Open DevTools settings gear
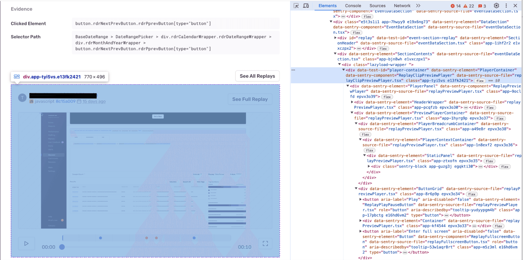 click(496, 5)
